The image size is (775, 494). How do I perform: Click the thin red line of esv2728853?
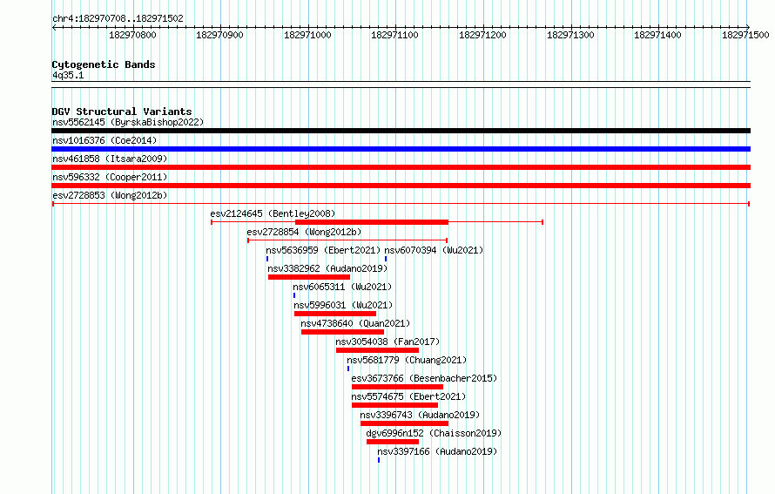401,204
